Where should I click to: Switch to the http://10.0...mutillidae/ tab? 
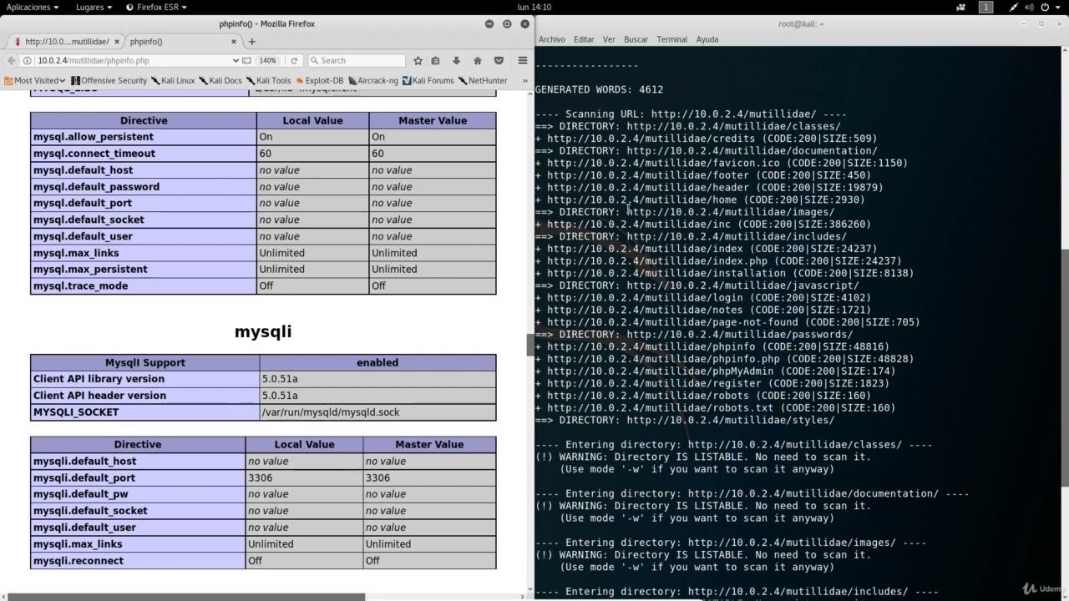[x=64, y=41]
